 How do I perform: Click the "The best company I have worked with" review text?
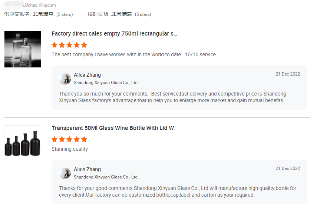(x=133, y=54)
